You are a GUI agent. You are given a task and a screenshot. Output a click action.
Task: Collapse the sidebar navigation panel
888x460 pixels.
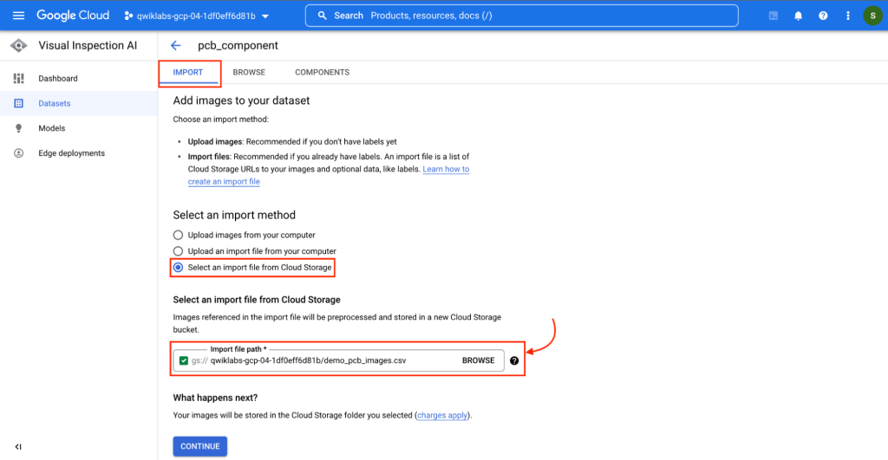point(18,446)
